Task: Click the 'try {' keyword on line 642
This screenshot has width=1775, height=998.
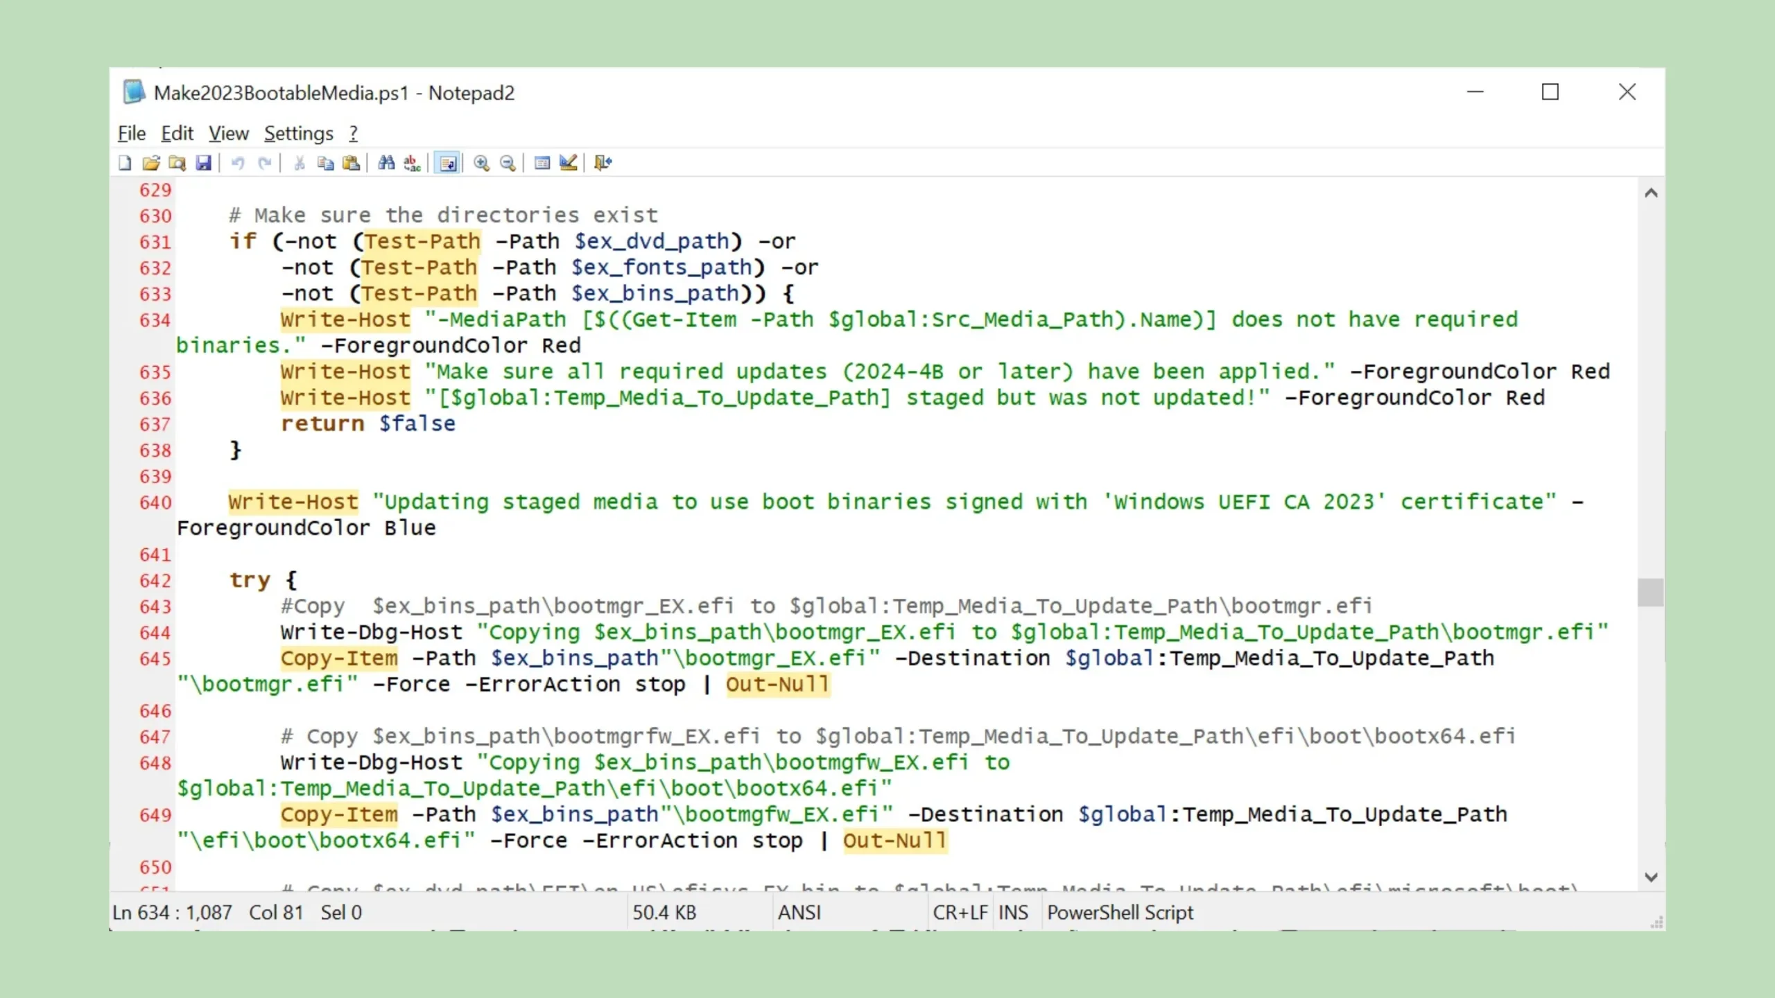Action: (263, 580)
